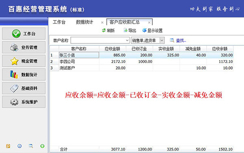Open 系统维护 module in sidebar
Image resolution: width=244 pixels, height=153 pixels.
point(24,102)
